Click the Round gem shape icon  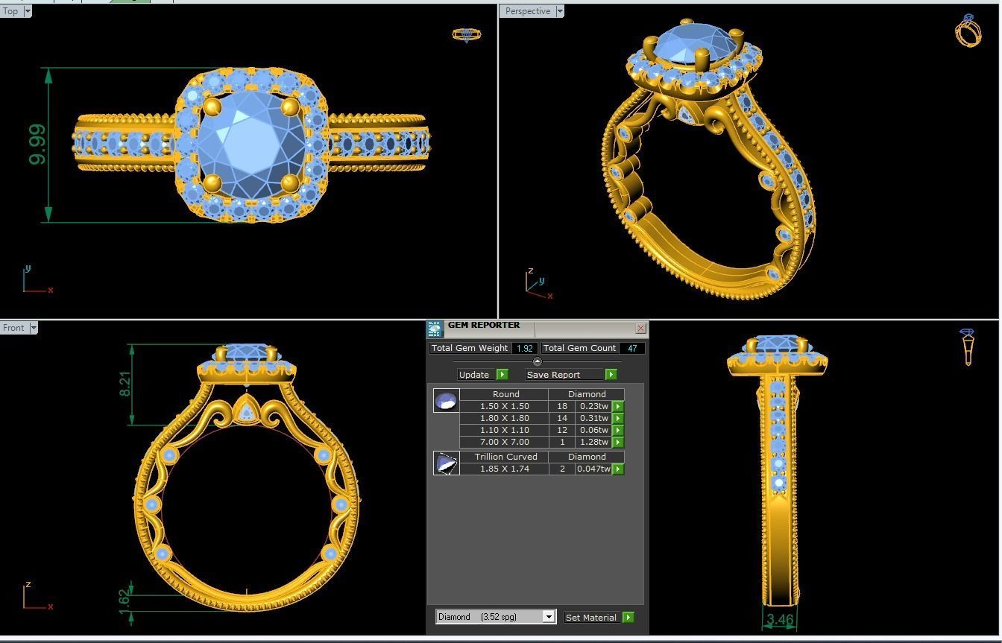[447, 401]
